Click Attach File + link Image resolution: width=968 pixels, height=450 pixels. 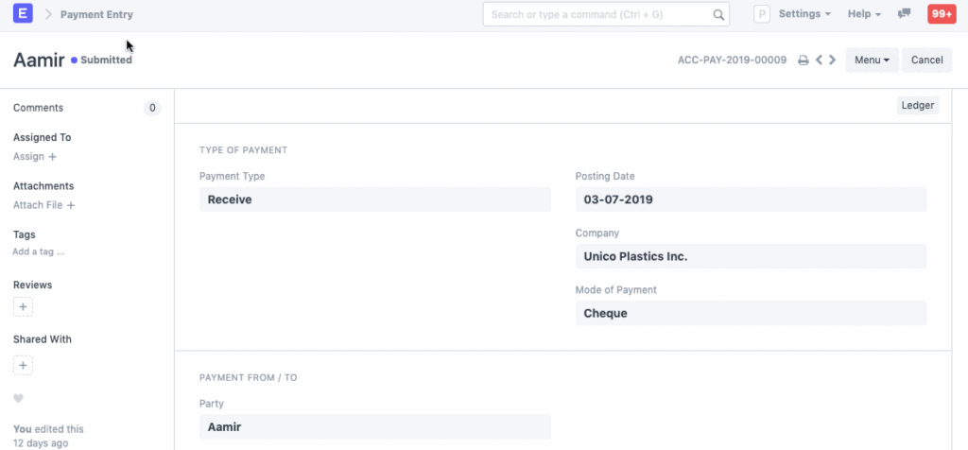44,205
